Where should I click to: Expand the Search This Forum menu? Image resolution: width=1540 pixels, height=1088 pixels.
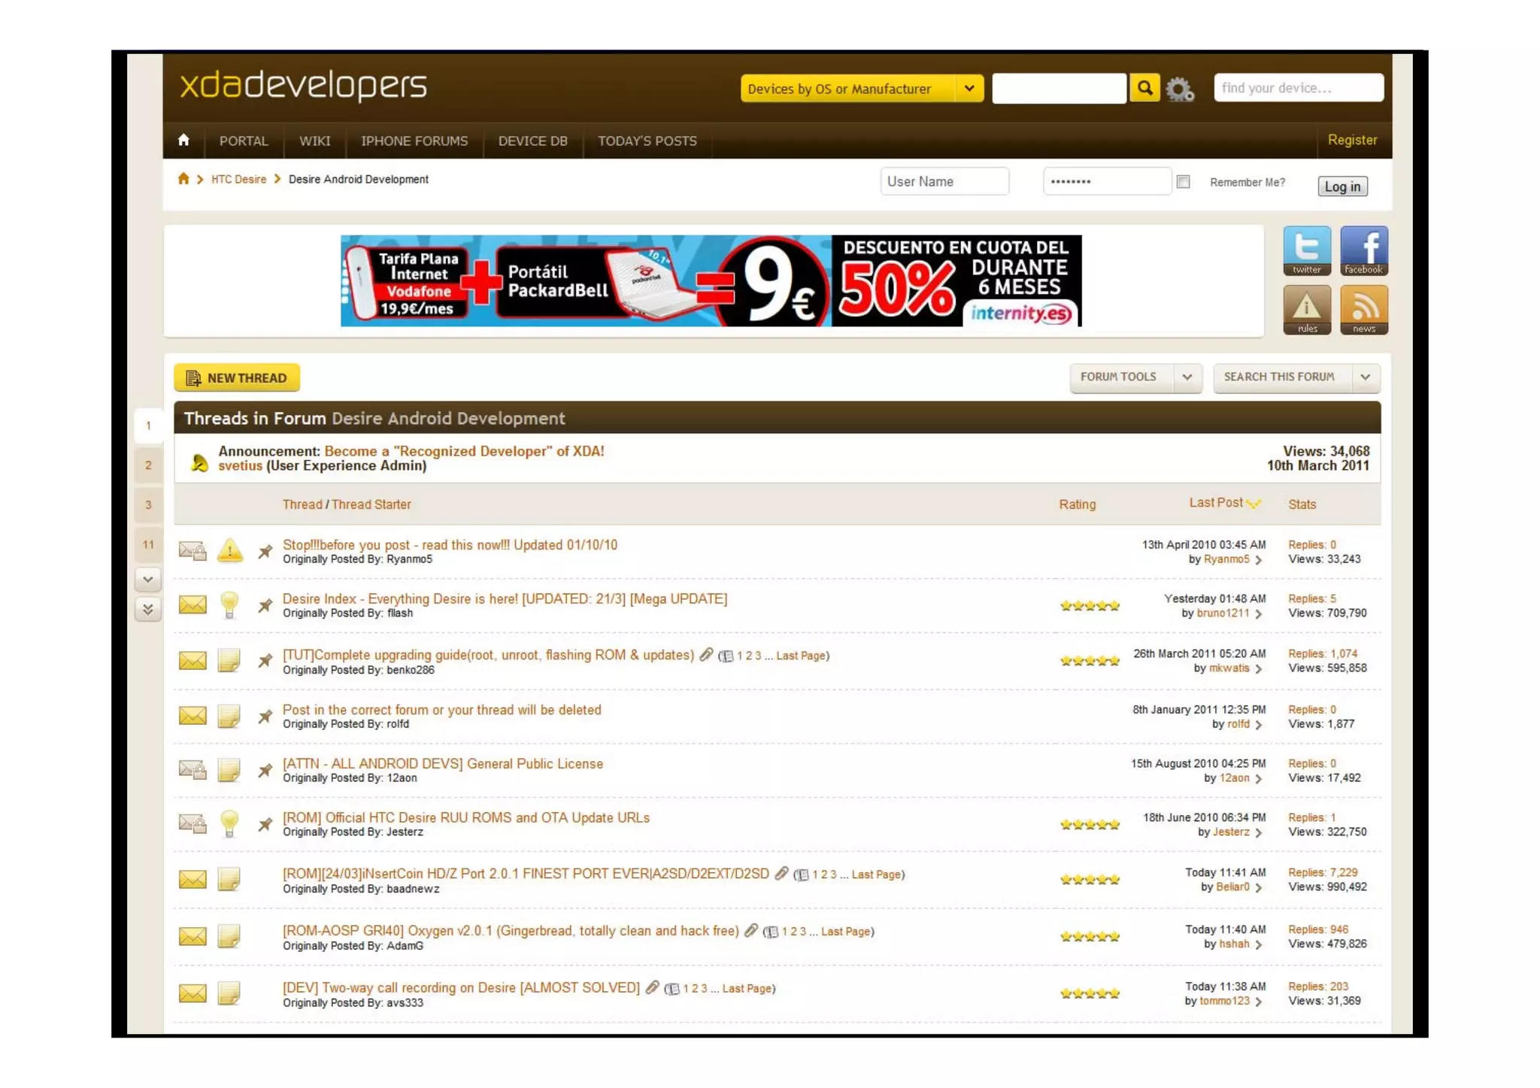(1296, 377)
